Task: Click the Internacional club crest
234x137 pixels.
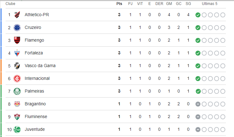Action: [17, 79]
